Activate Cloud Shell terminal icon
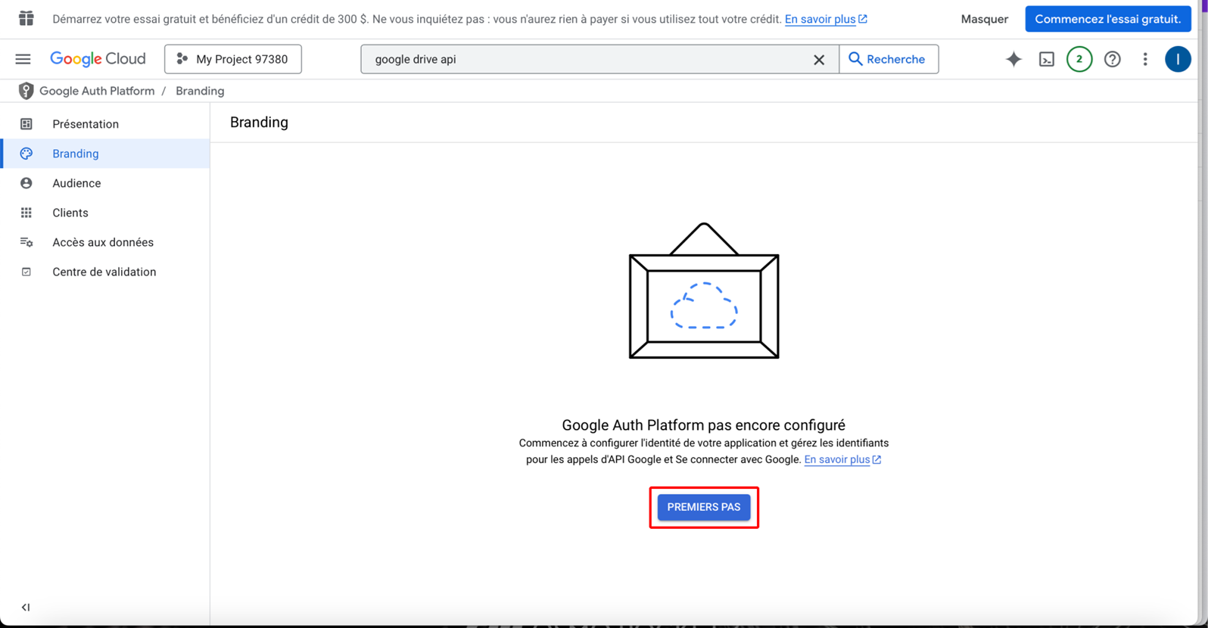Screen dimensions: 1208x628 click(1047, 59)
